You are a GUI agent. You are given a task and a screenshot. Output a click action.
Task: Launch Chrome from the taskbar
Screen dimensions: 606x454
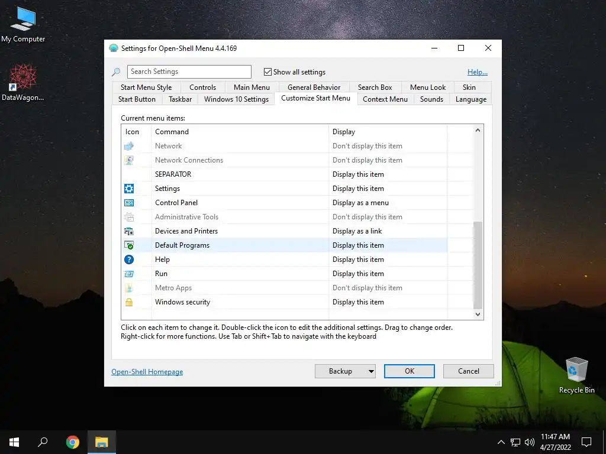[72, 442]
